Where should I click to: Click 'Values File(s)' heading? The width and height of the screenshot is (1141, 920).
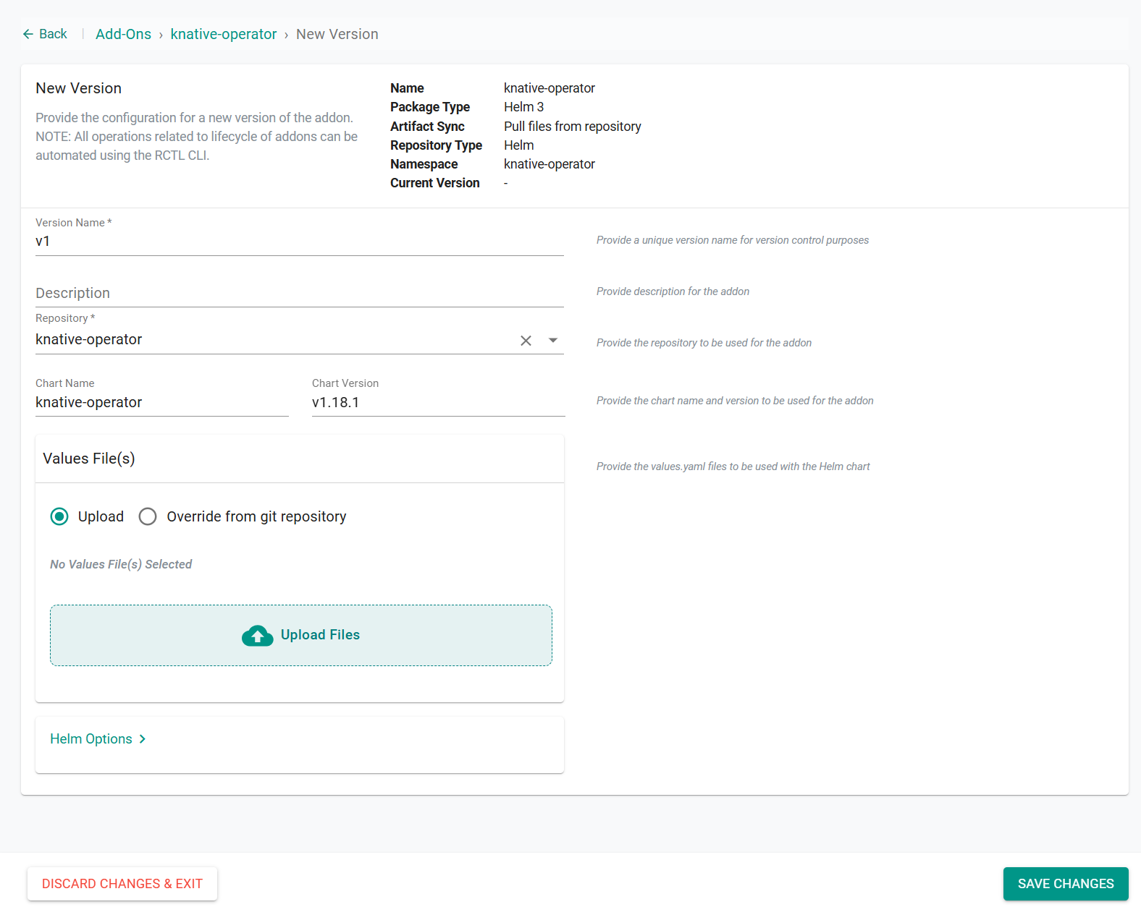[x=89, y=459]
